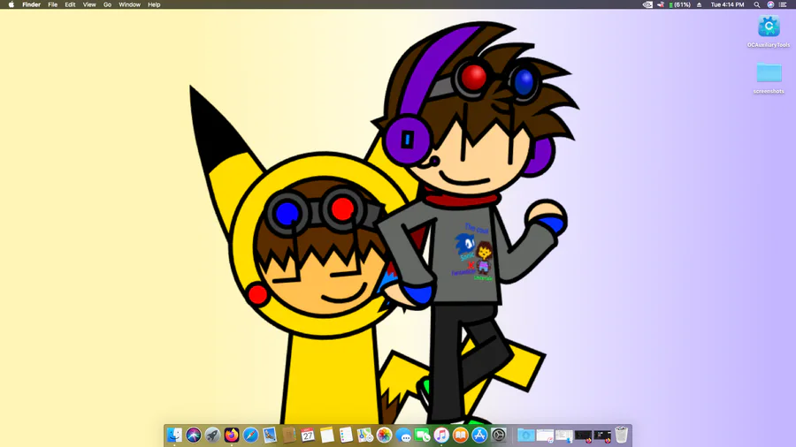Open the Notes app in Dock
796x447 pixels.
327,435
